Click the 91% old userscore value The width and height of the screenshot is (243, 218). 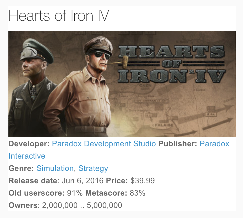coord(75,193)
